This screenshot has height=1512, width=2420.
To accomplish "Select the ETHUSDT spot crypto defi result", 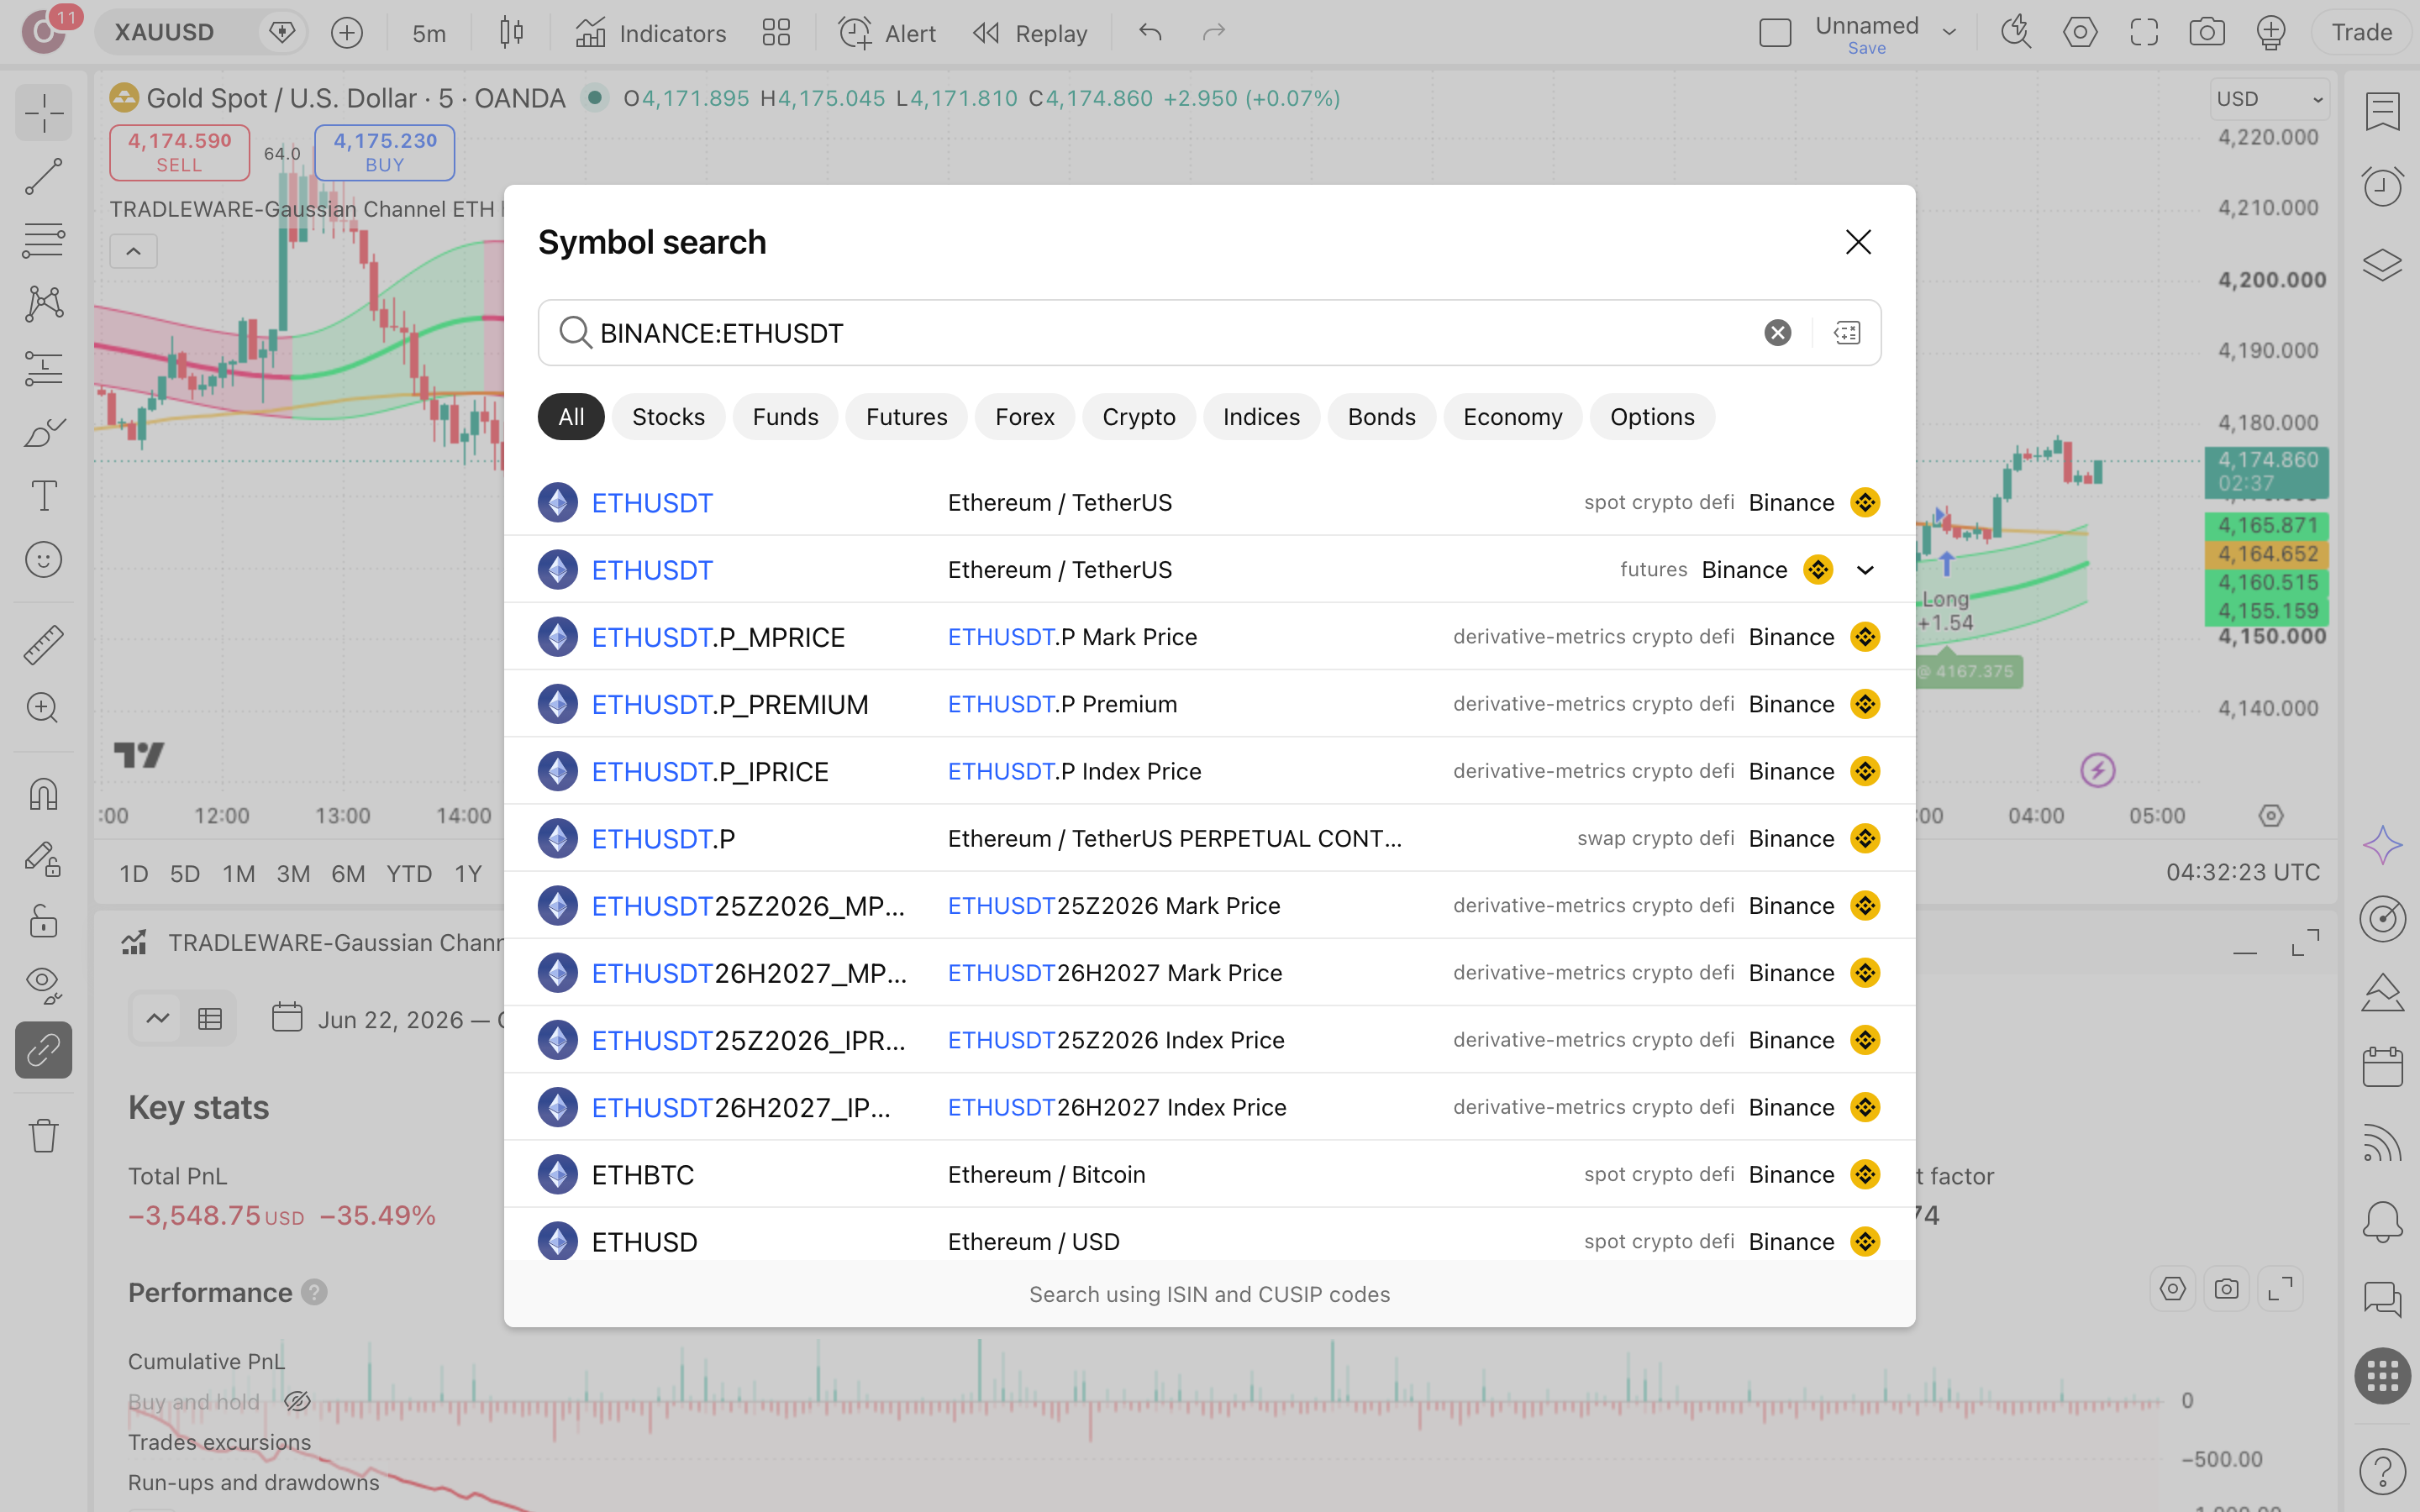I will tap(1210, 502).
